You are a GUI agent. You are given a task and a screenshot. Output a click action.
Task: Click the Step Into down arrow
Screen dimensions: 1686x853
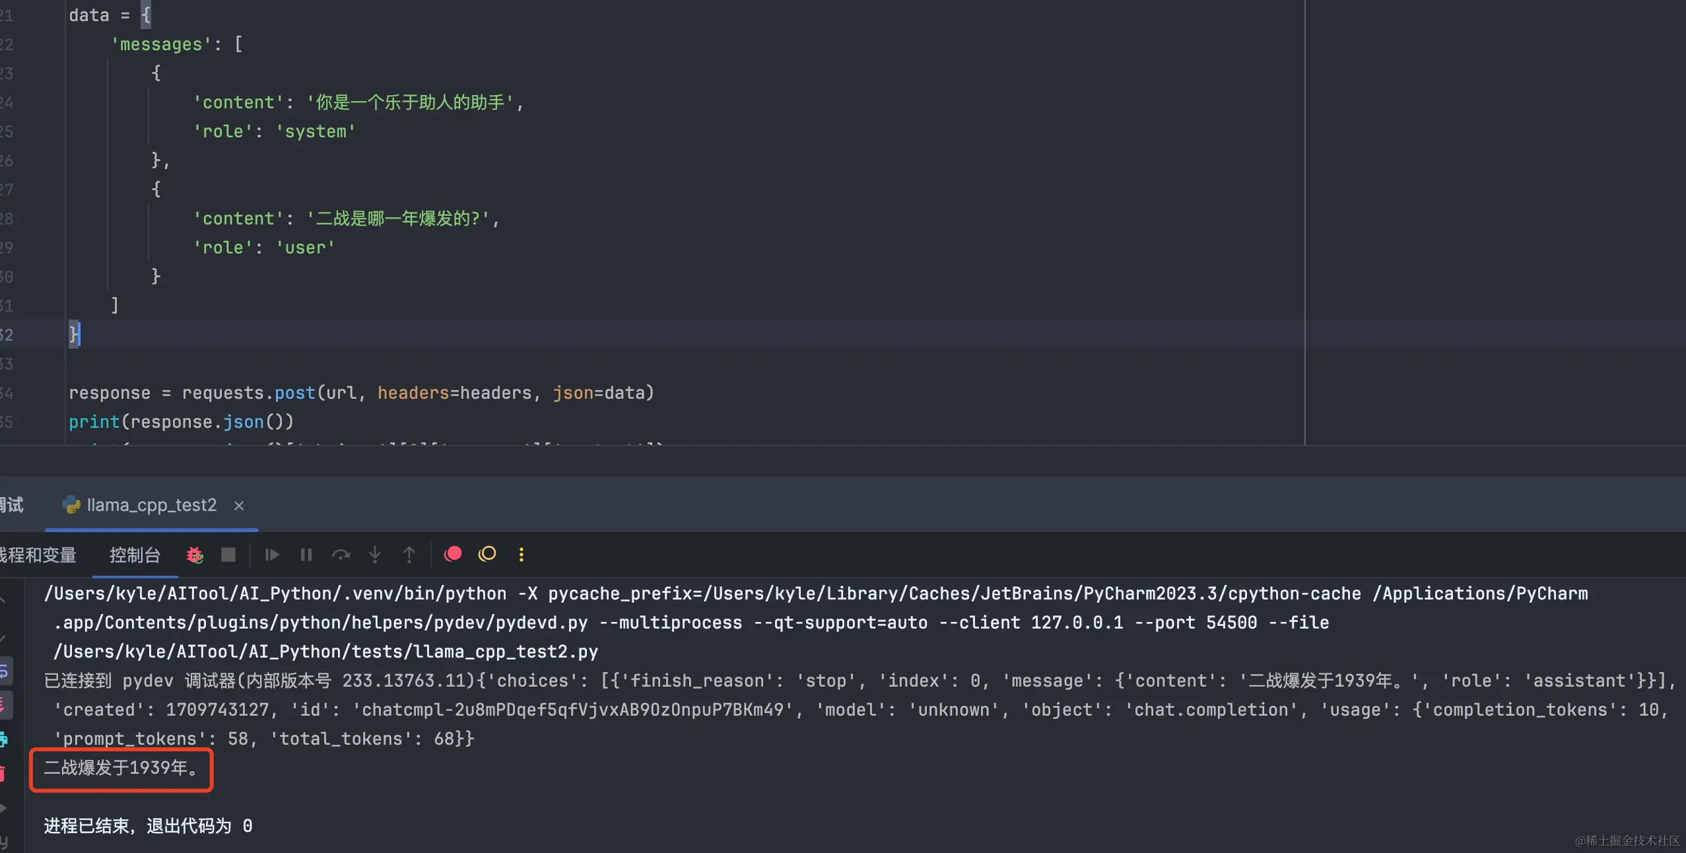tap(375, 555)
